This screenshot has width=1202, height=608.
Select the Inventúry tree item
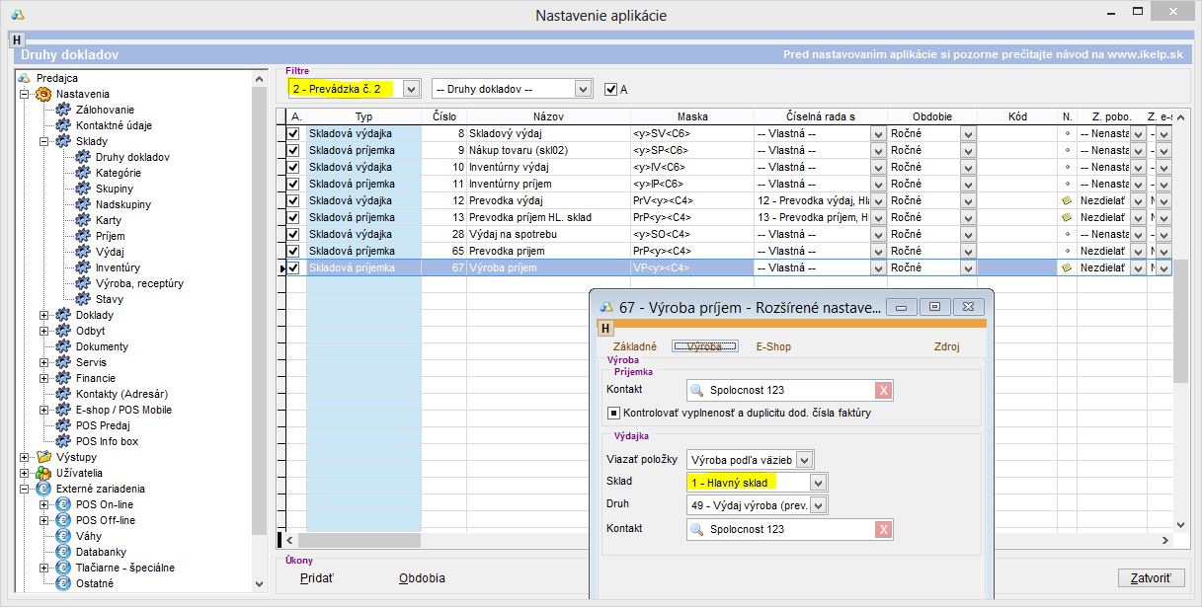(118, 267)
